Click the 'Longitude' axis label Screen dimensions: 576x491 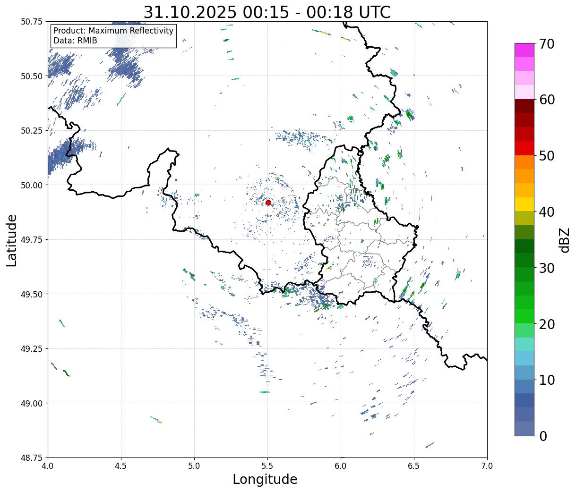click(265, 479)
